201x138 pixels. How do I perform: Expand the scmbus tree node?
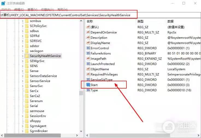coord(23,21)
